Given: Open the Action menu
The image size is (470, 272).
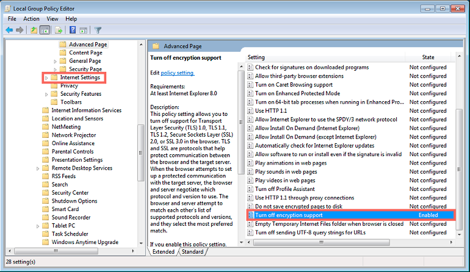Looking at the screenshot, I should click(31, 19).
